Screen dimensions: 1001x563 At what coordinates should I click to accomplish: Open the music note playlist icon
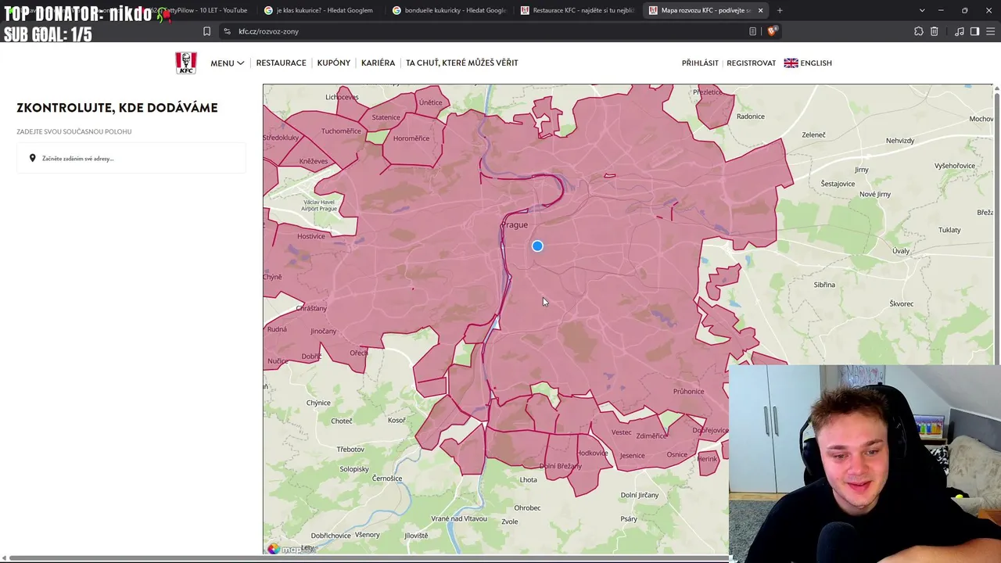click(x=960, y=31)
